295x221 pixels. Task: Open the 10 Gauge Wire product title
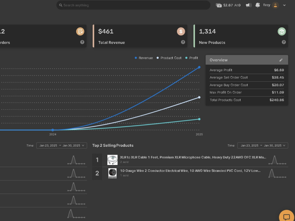pyautogui.click(x=190, y=171)
